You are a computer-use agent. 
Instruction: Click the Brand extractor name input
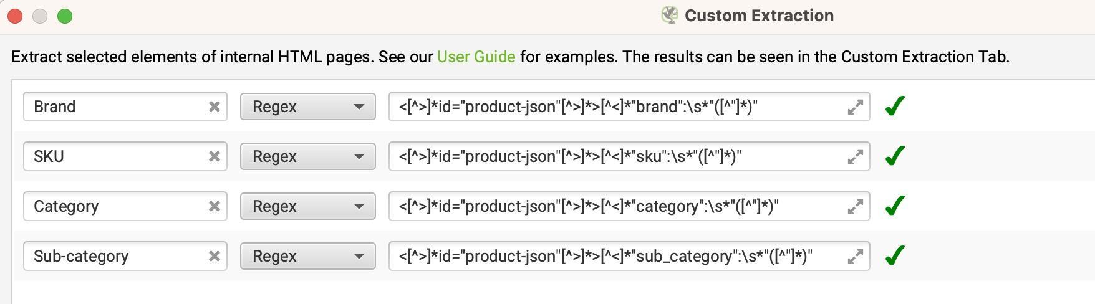[115, 107]
